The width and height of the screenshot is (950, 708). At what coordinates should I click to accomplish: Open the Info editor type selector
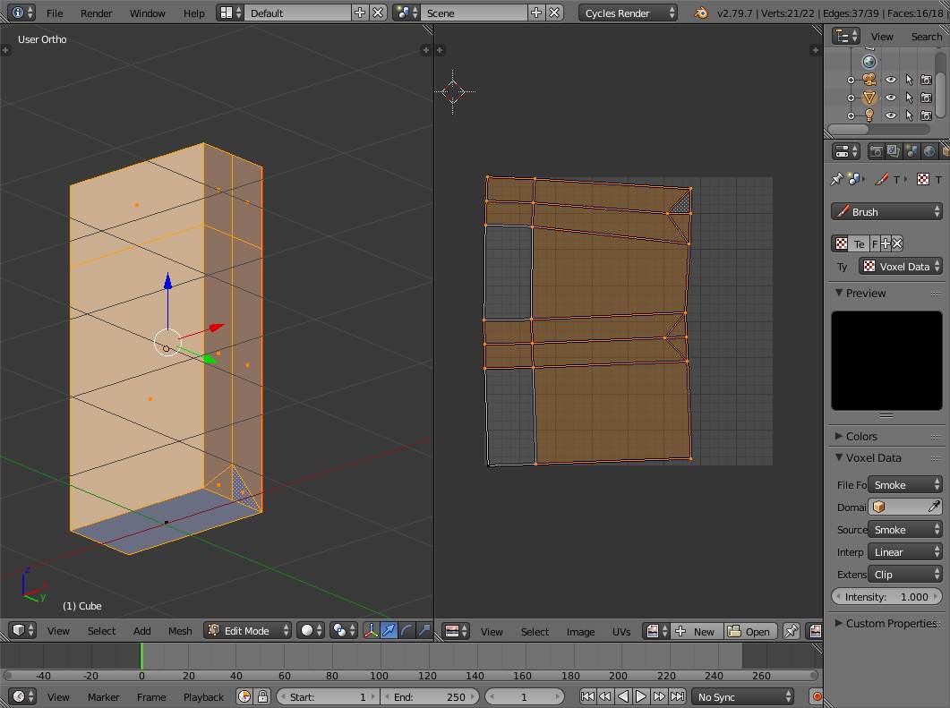tap(22, 13)
